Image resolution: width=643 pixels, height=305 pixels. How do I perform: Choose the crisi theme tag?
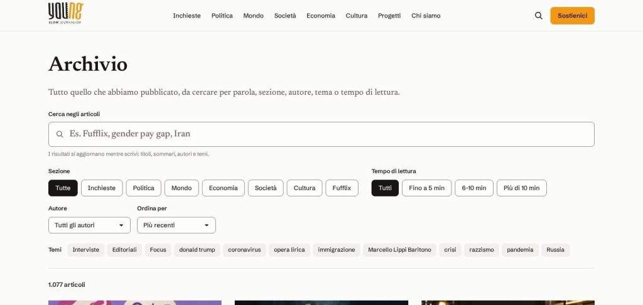[450, 250]
